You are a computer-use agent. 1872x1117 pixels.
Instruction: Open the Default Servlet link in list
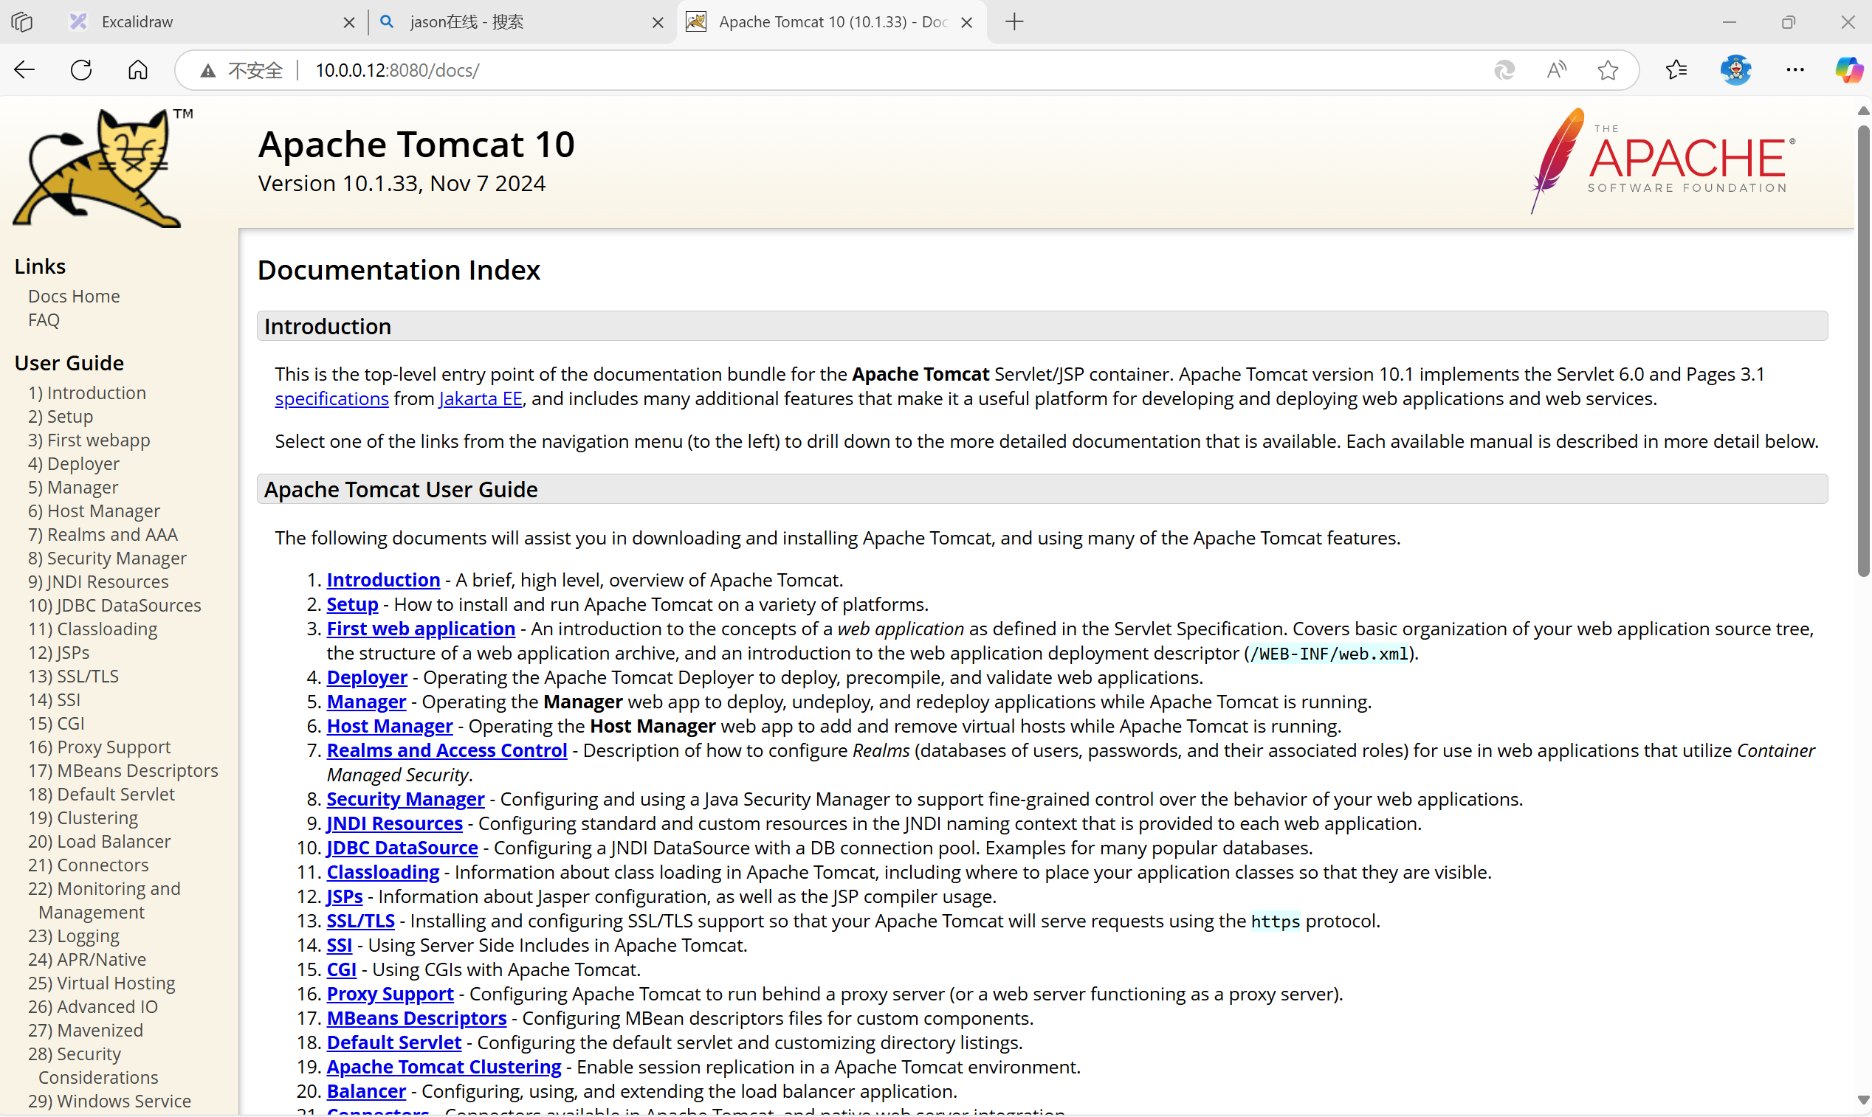[394, 1043]
